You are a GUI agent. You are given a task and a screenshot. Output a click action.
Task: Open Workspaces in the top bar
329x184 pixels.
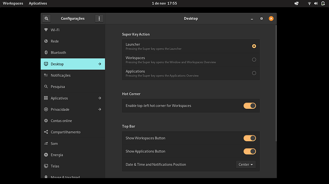coord(13,3)
